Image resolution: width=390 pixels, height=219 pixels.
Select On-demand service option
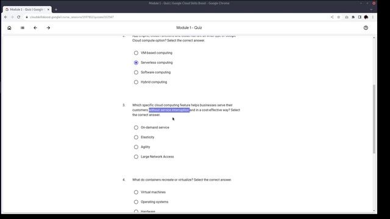[136, 127]
